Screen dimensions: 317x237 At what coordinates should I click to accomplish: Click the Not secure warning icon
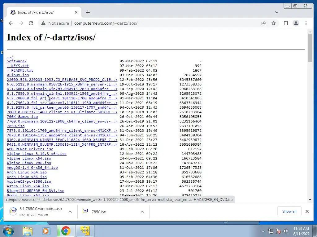coord(43,23)
